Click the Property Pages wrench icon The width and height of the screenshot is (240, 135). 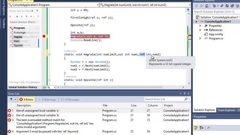click(x=208, y=127)
